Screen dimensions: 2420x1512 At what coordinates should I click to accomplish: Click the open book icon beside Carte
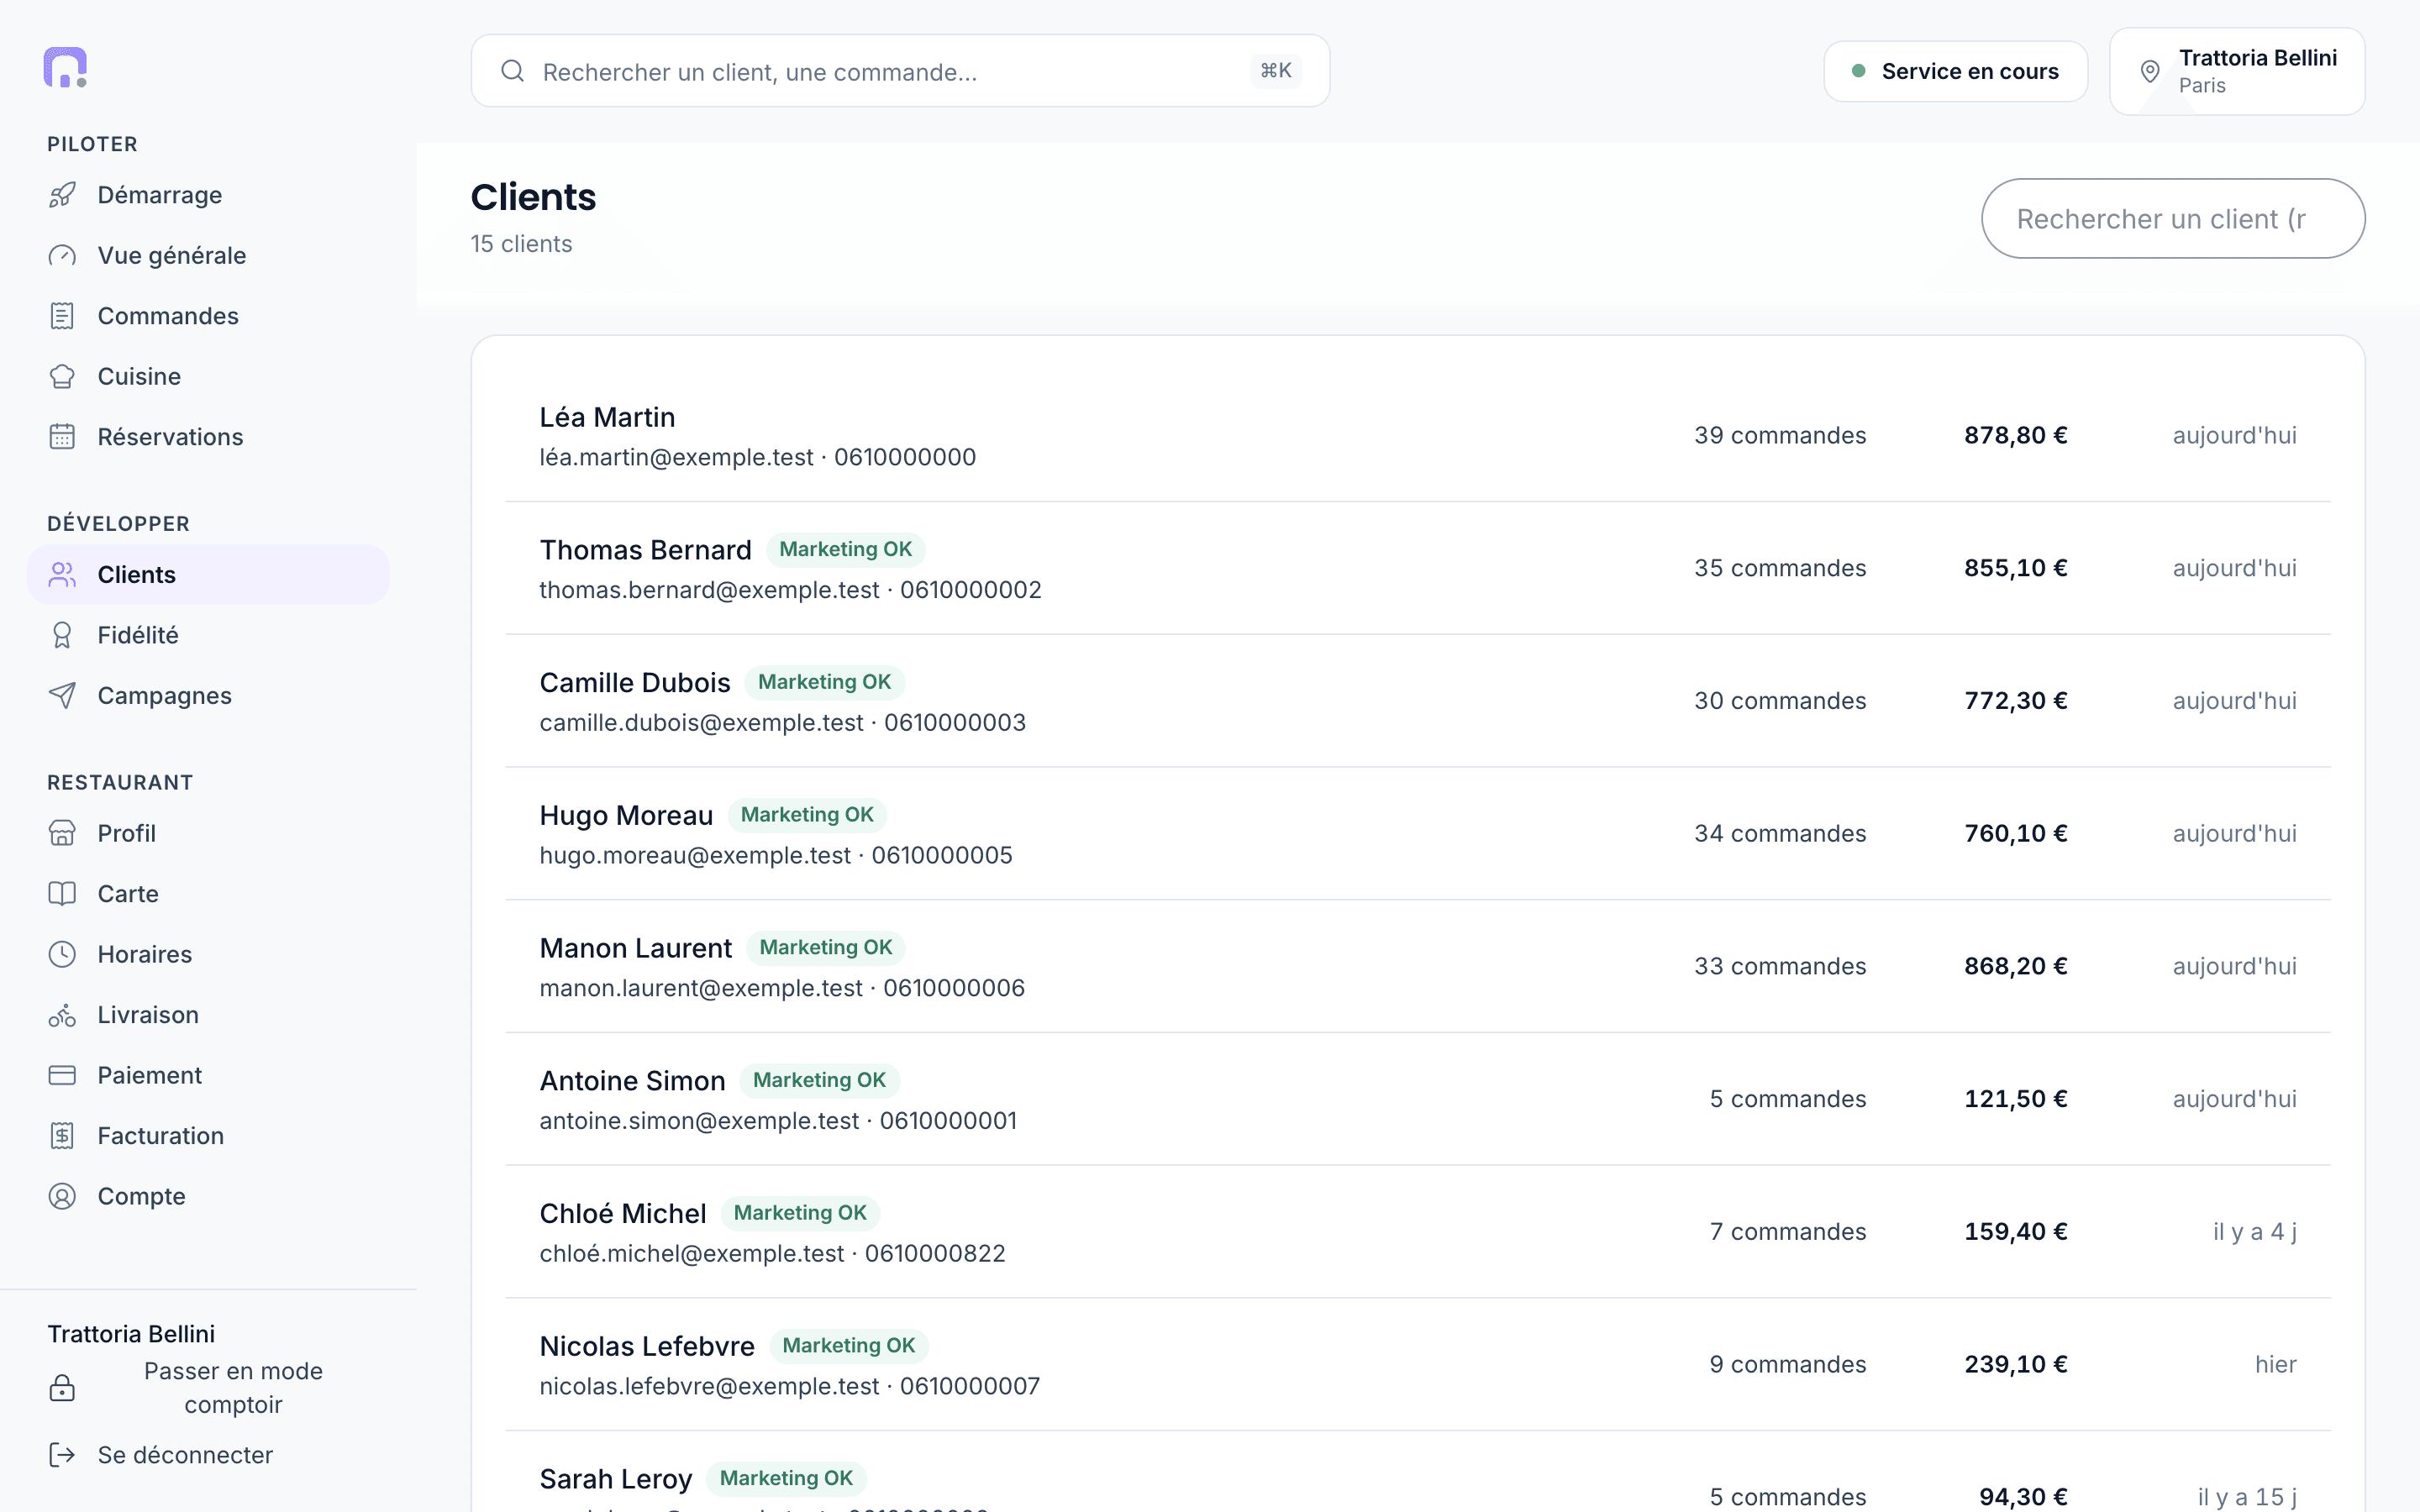tap(62, 893)
